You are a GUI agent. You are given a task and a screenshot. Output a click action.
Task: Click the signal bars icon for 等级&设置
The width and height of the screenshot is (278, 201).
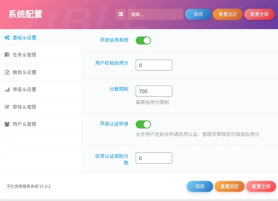coord(7,90)
